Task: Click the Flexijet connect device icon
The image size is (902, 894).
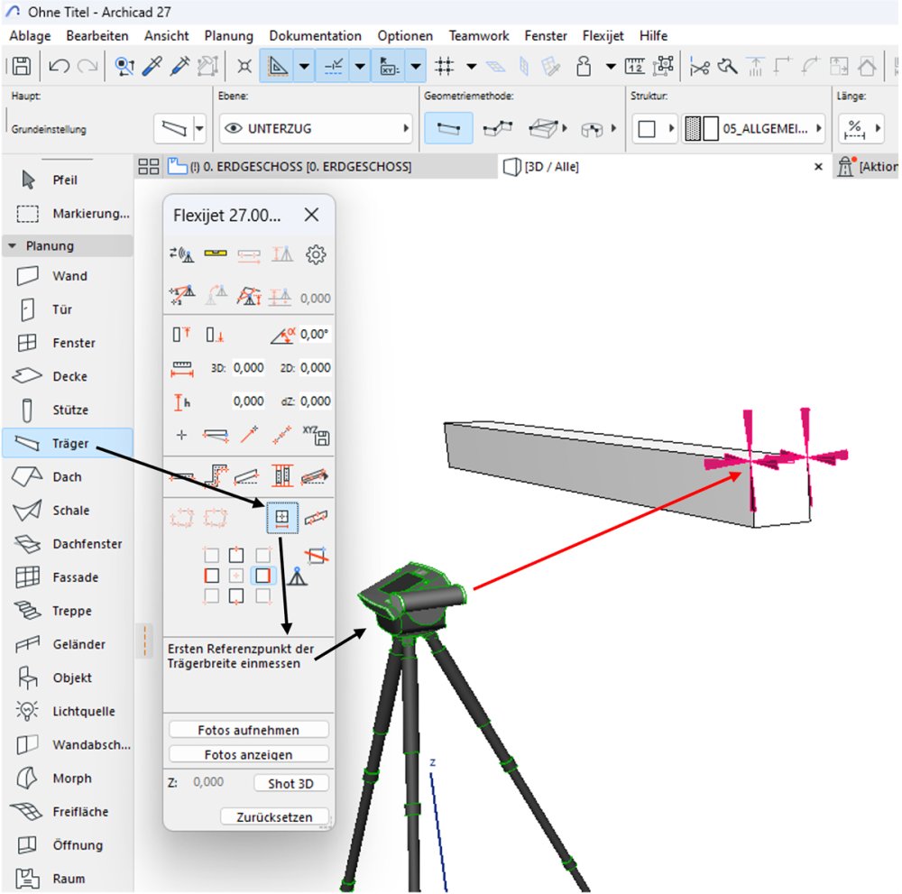Action: (x=182, y=254)
